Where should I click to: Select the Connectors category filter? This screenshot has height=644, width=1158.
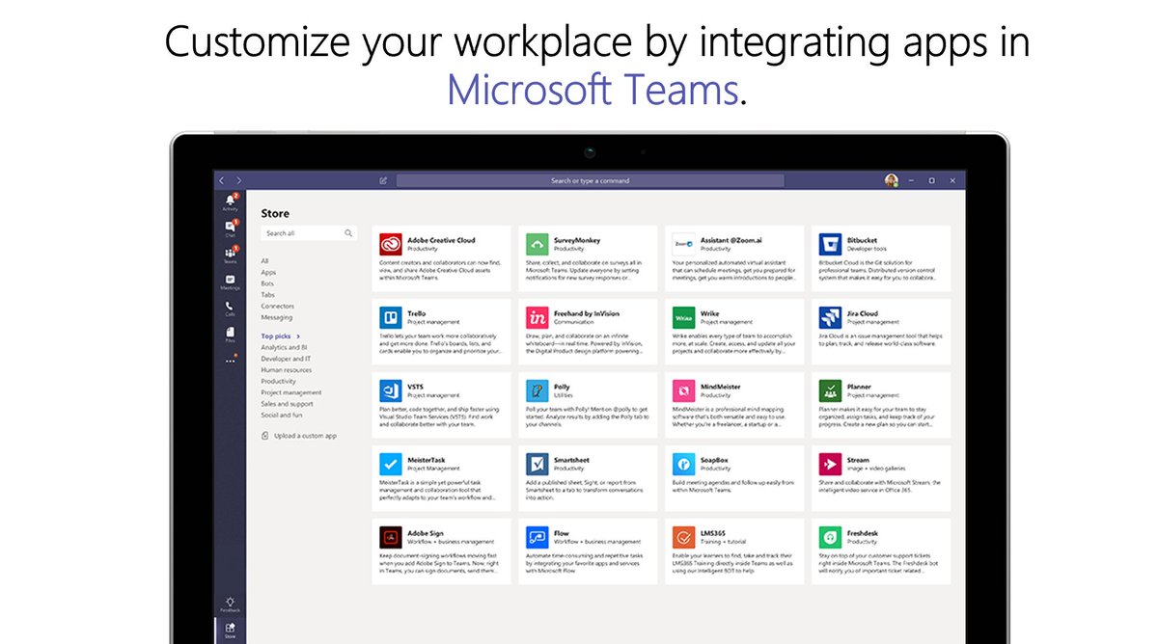click(x=277, y=307)
